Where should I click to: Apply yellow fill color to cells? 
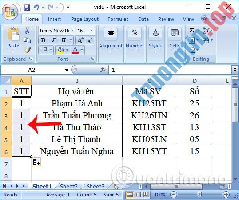point(61,50)
